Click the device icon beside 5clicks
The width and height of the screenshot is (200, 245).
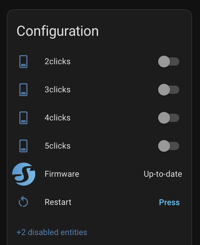click(23, 146)
